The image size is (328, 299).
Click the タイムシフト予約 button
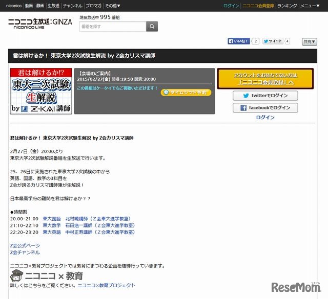[x=186, y=93]
